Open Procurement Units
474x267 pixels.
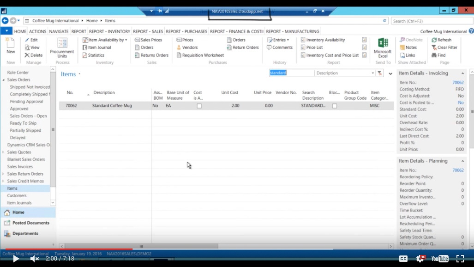(62, 48)
